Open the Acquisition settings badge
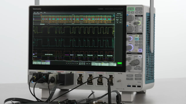The height and width of the screenshot is (104, 186). pos(113,64)
